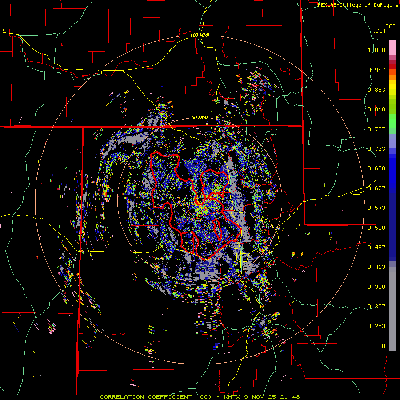Pick the 0.573 legend value
400x400 pixels.
[x=376, y=208]
